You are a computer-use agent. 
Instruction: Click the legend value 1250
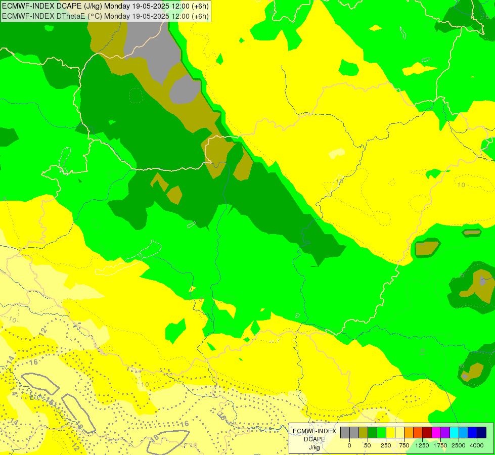coord(422,445)
